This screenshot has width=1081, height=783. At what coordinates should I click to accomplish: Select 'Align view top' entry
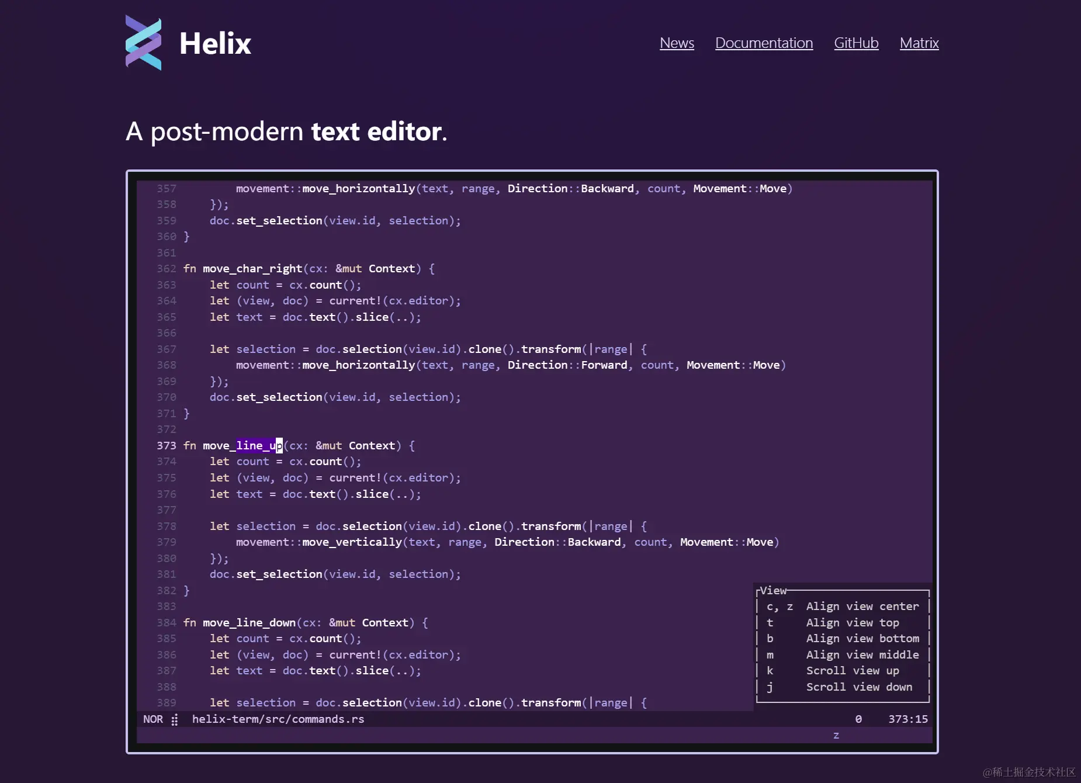(x=853, y=623)
